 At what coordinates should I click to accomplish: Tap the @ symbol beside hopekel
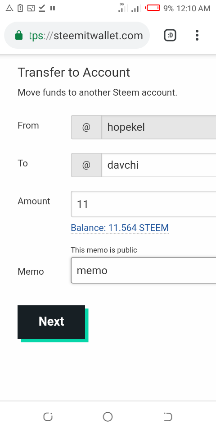pyautogui.click(x=86, y=127)
